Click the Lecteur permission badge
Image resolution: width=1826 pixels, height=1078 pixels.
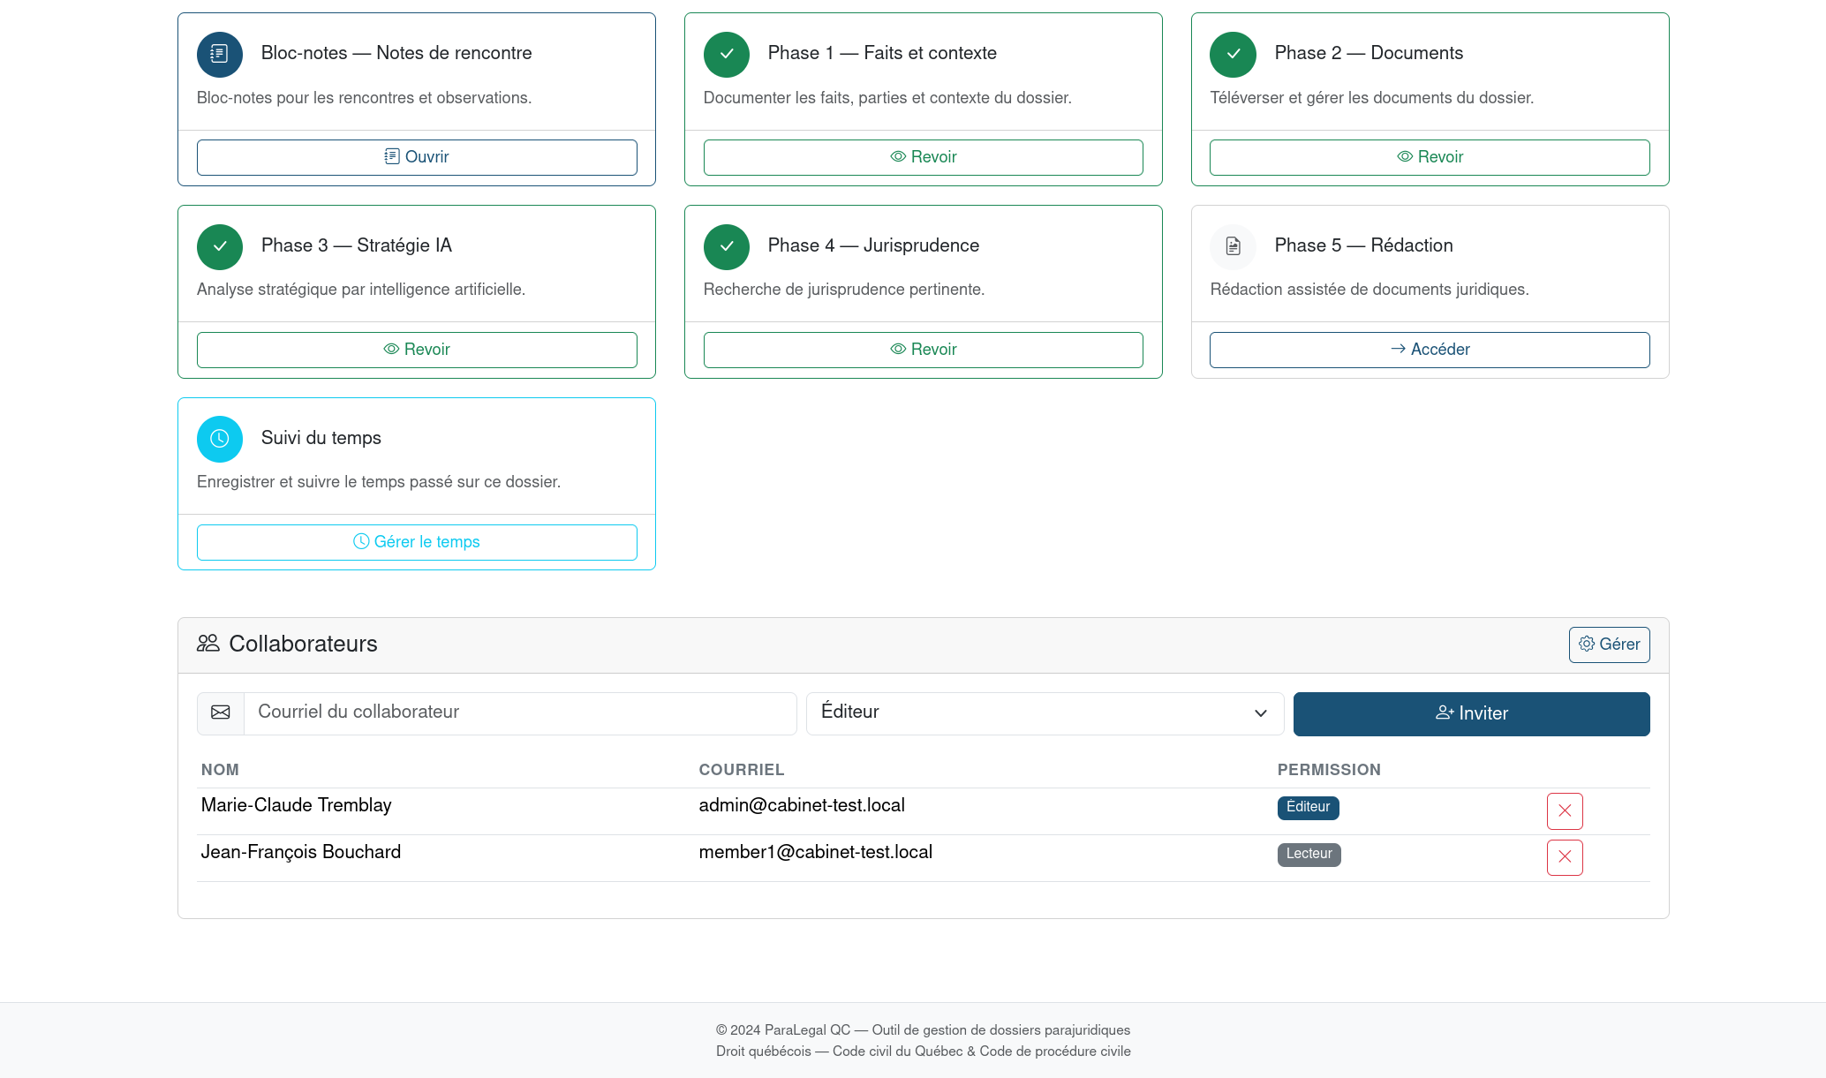pos(1308,854)
